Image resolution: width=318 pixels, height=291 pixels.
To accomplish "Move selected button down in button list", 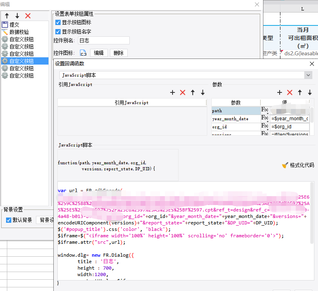I will (17, 16).
